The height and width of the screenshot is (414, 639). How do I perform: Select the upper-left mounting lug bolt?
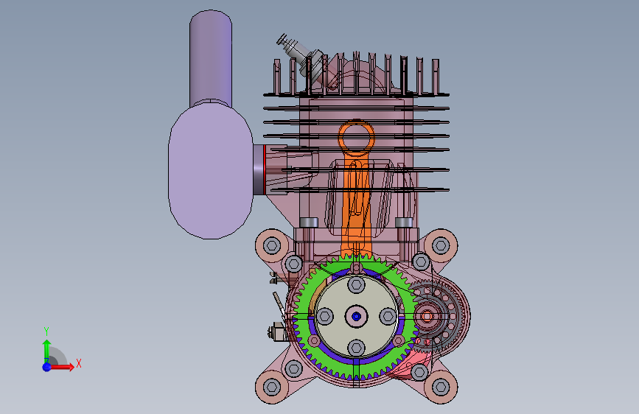pos(272,246)
